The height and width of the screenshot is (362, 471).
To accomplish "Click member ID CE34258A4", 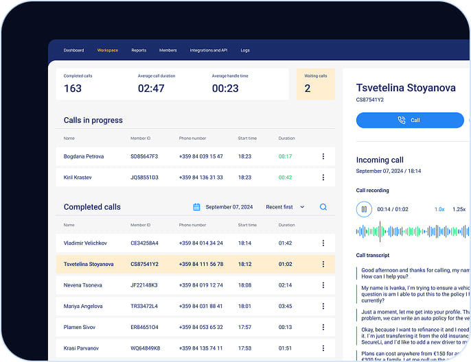I will point(144,243).
